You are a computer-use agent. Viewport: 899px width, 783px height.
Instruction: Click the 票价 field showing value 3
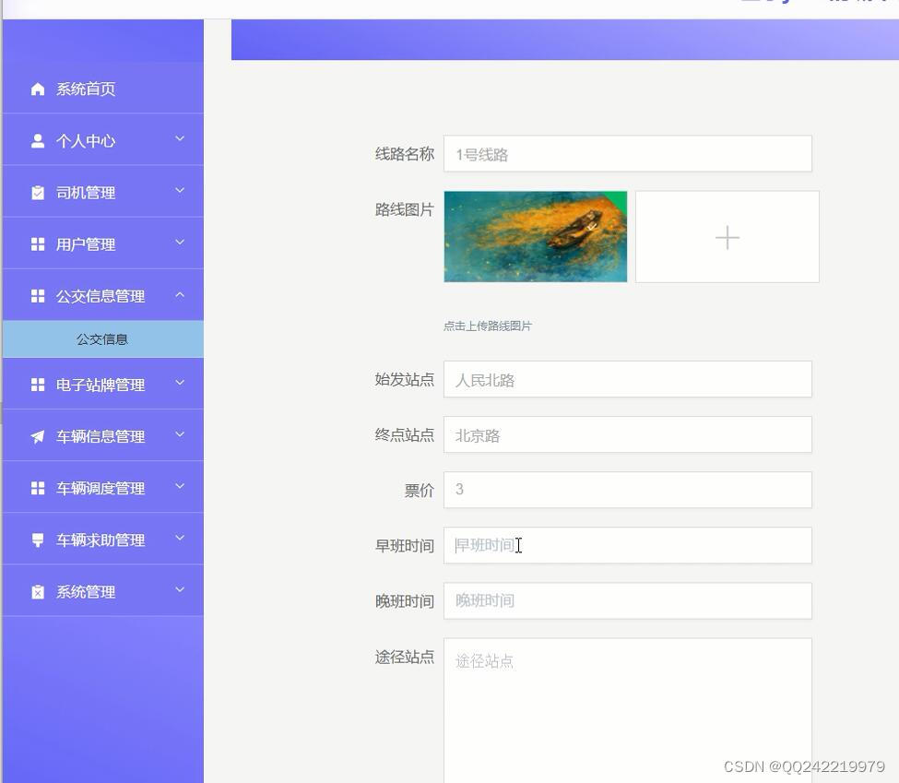click(627, 490)
